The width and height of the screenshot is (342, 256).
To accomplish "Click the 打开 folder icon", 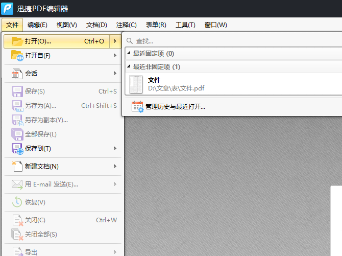I will click(17, 41).
